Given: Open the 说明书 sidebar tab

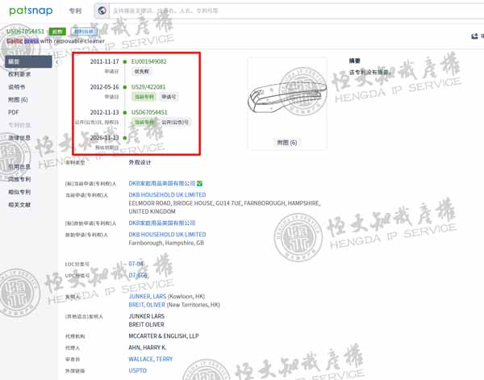Looking at the screenshot, I should [x=17, y=87].
